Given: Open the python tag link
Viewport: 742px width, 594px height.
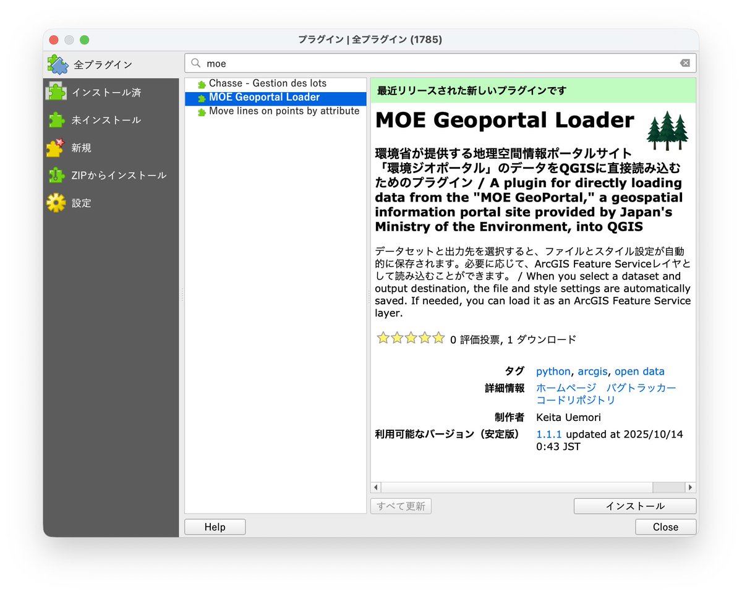Looking at the screenshot, I should tap(553, 371).
